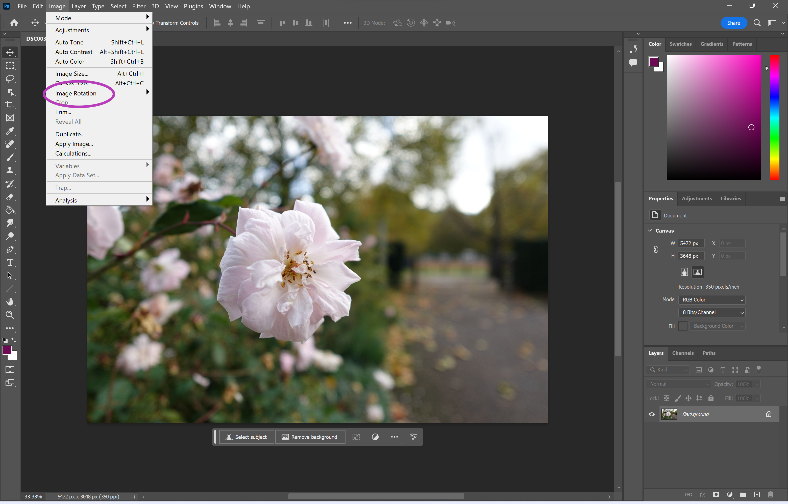Click the hue slider strip in Color panel
The image size is (788, 504).
pos(774,117)
